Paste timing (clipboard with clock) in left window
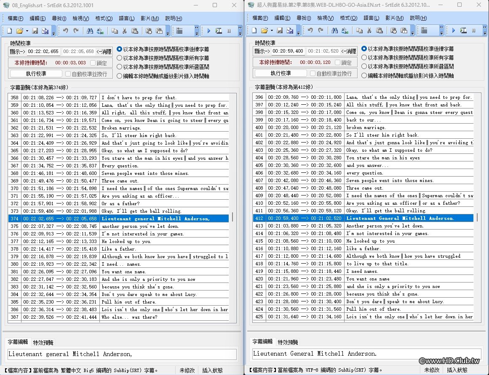489x375 pixels. (x=149, y=31)
